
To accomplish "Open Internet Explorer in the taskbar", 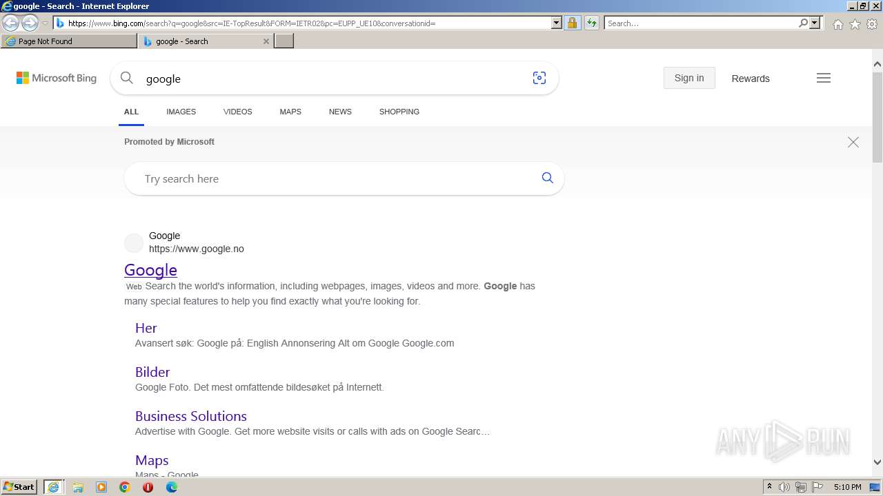I will point(53,487).
